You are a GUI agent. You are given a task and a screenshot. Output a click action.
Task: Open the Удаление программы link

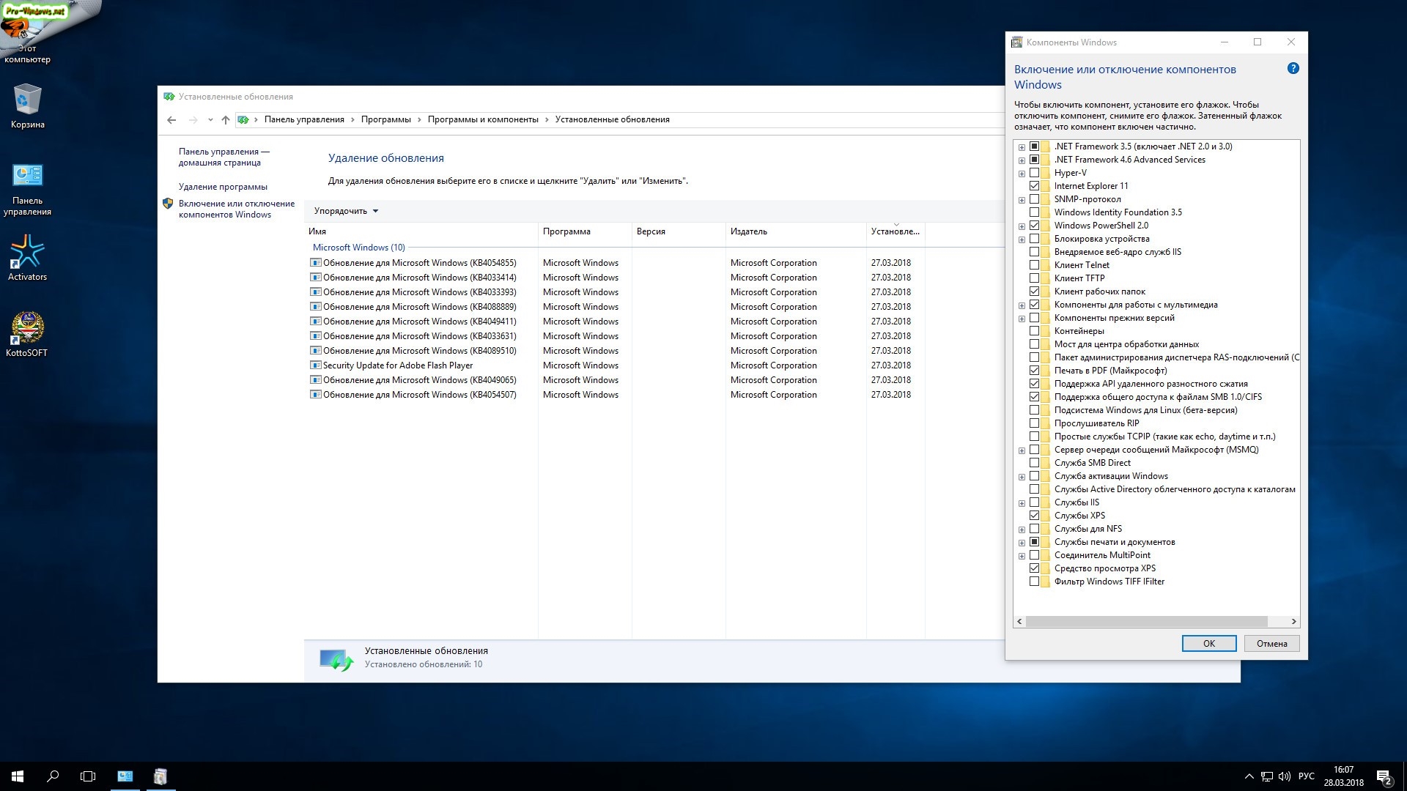(223, 187)
